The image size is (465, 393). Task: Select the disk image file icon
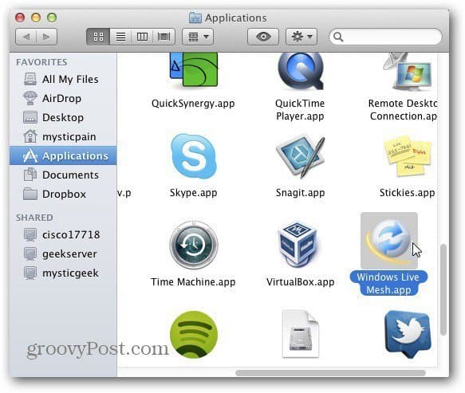click(x=301, y=334)
